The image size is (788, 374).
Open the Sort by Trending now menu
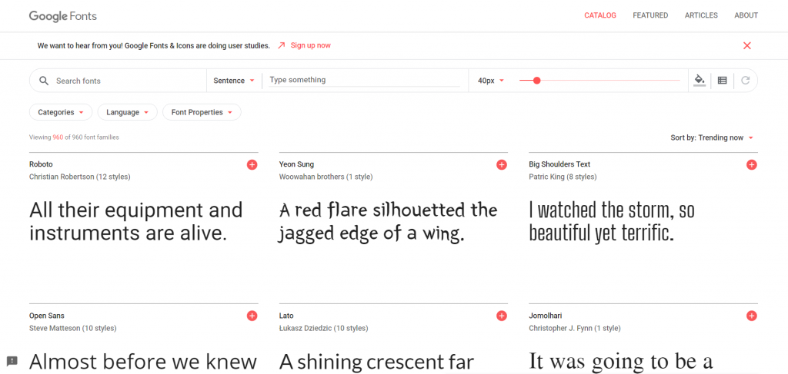tap(712, 137)
